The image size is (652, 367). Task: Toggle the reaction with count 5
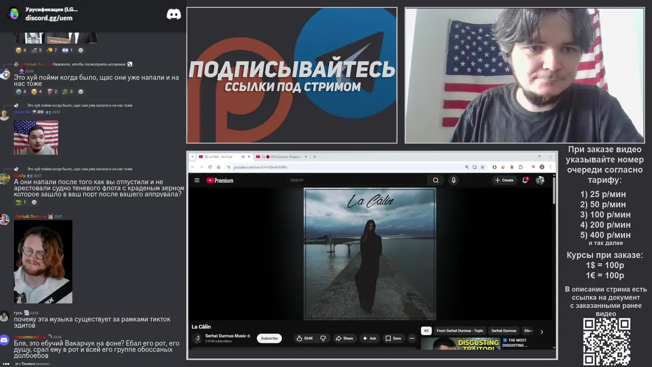point(36,50)
